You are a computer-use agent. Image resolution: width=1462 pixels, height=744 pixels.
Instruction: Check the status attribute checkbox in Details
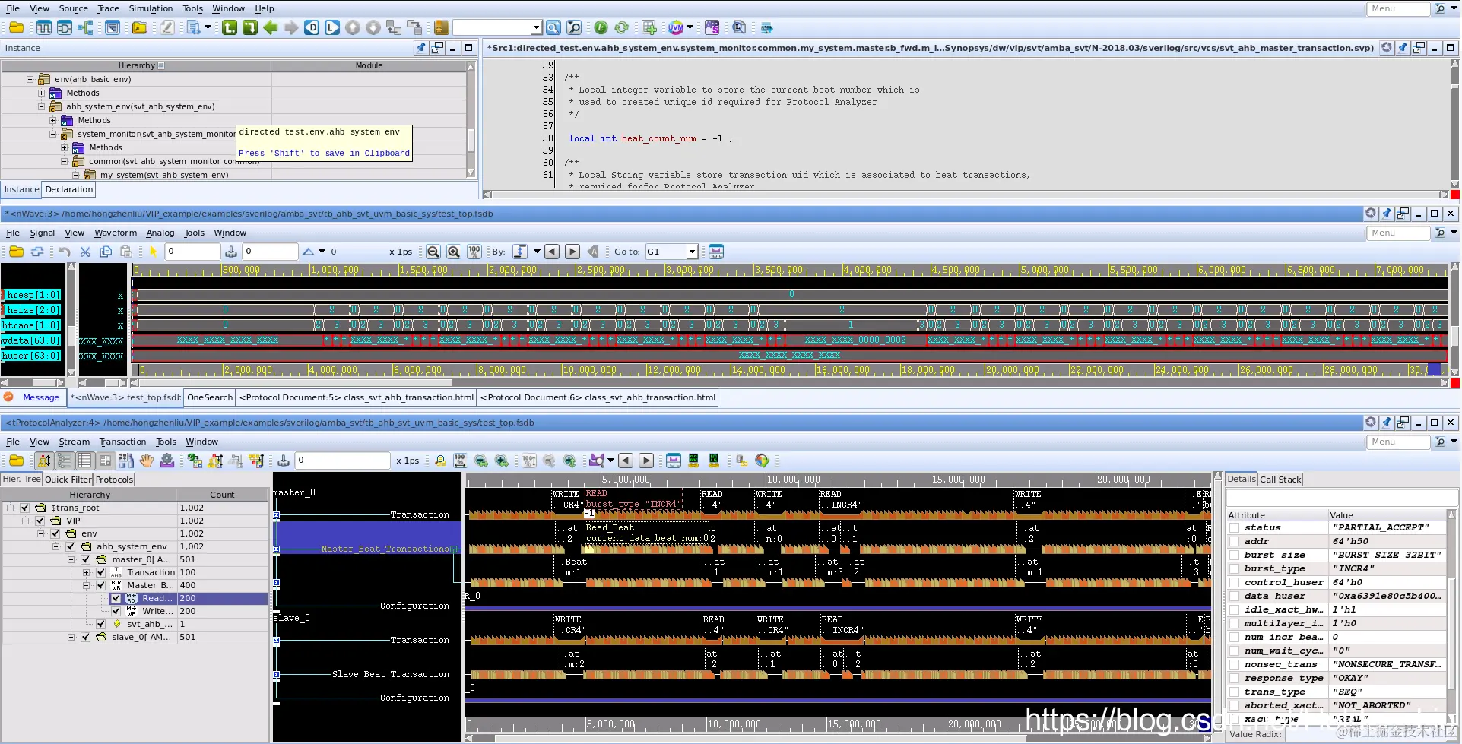(x=1235, y=527)
